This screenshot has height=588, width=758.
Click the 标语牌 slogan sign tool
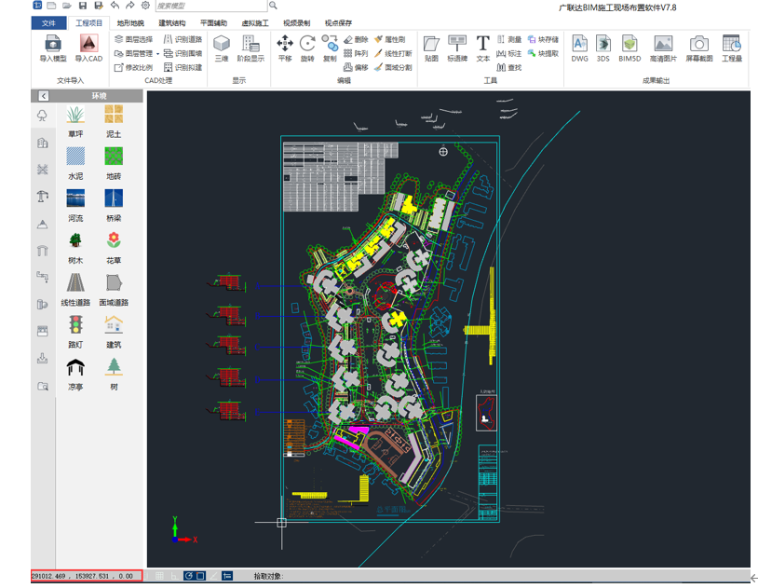[457, 48]
